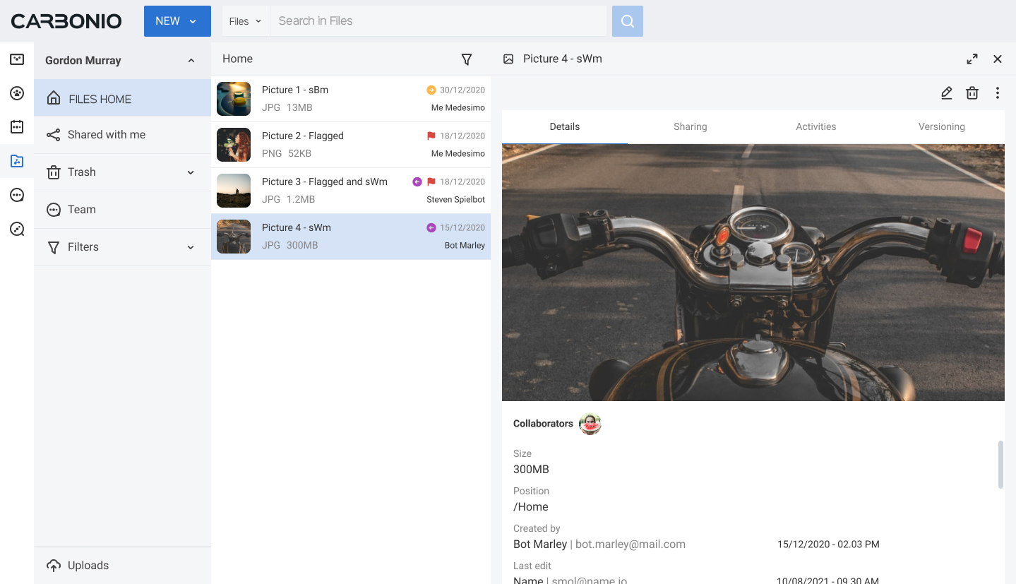Click Picture 1 thumbnail in the file list

click(233, 99)
